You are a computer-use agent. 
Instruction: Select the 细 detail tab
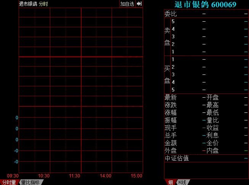click(x=170, y=182)
